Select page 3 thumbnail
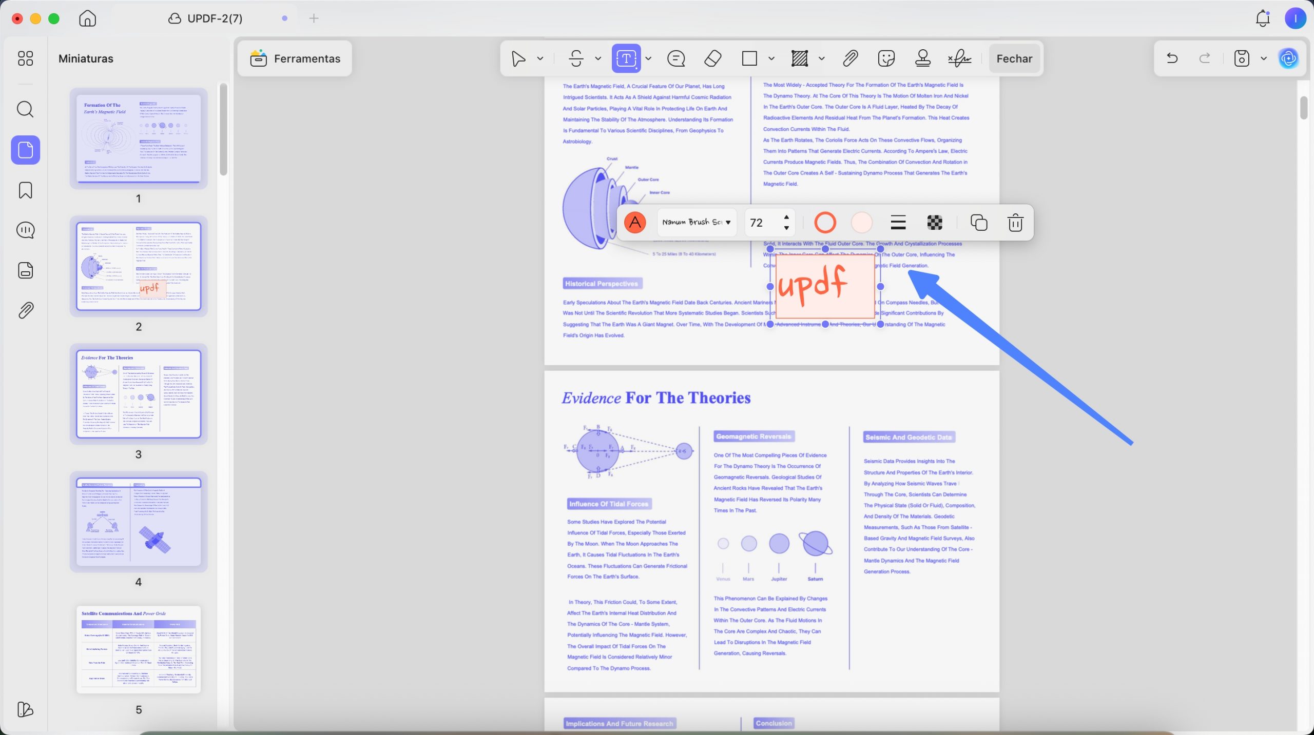The image size is (1314, 735). click(139, 394)
